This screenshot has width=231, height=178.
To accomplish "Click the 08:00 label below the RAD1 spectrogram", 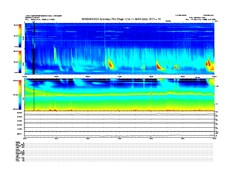I will (x=88, y=76).
